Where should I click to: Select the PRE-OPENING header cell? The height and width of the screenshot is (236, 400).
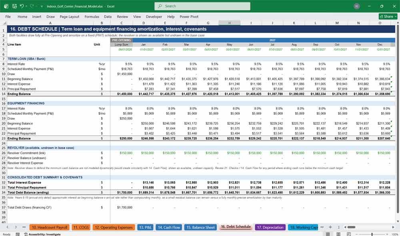[122, 40]
